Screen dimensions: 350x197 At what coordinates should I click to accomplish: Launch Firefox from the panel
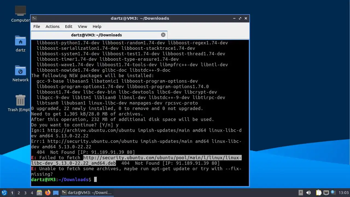pos(48,193)
